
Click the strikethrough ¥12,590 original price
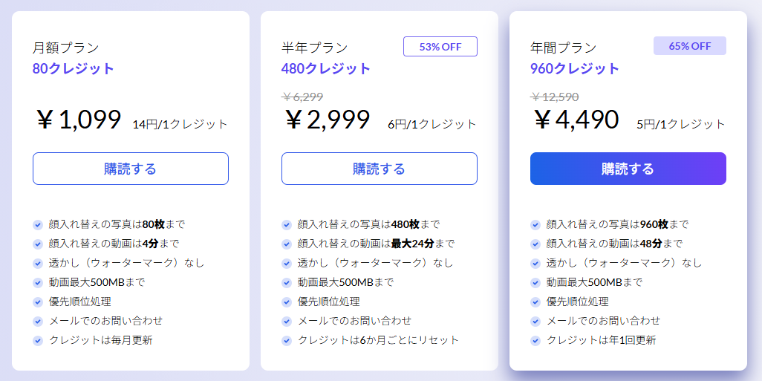point(555,97)
